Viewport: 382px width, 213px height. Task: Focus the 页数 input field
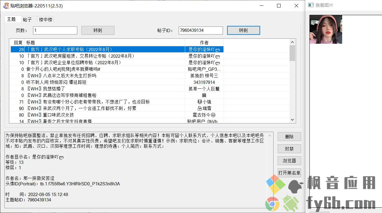[55, 30]
